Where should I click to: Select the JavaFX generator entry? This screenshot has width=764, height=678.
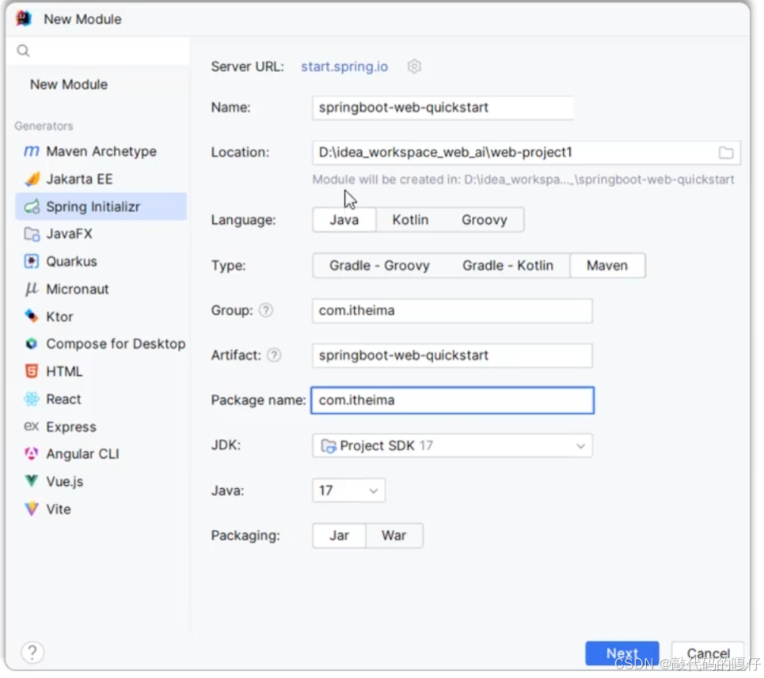click(x=101, y=234)
